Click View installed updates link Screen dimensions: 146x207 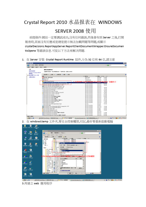[x=31, y=71]
